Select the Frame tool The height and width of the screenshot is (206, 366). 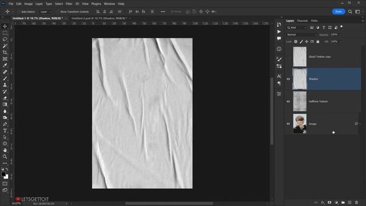(x=5, y=59)
